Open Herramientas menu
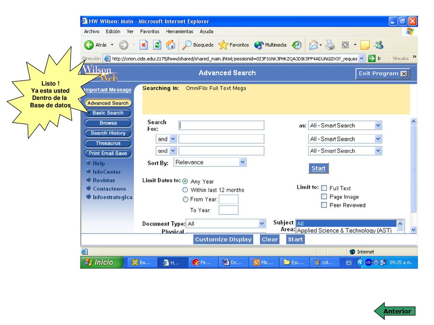This screenshot has height=325, width=434. point(179,31)
